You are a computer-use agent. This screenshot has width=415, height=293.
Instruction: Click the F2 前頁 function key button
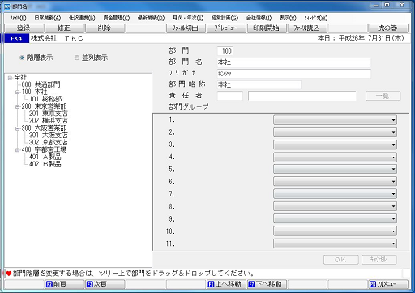[64, 284]
